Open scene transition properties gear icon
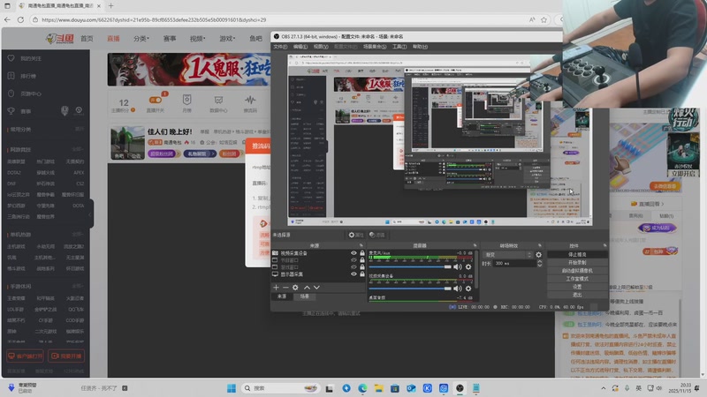This screenshot has width=707, height=397. coord(538,255)
